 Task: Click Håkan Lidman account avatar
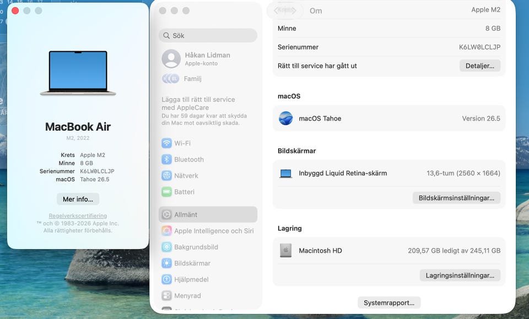171,58
